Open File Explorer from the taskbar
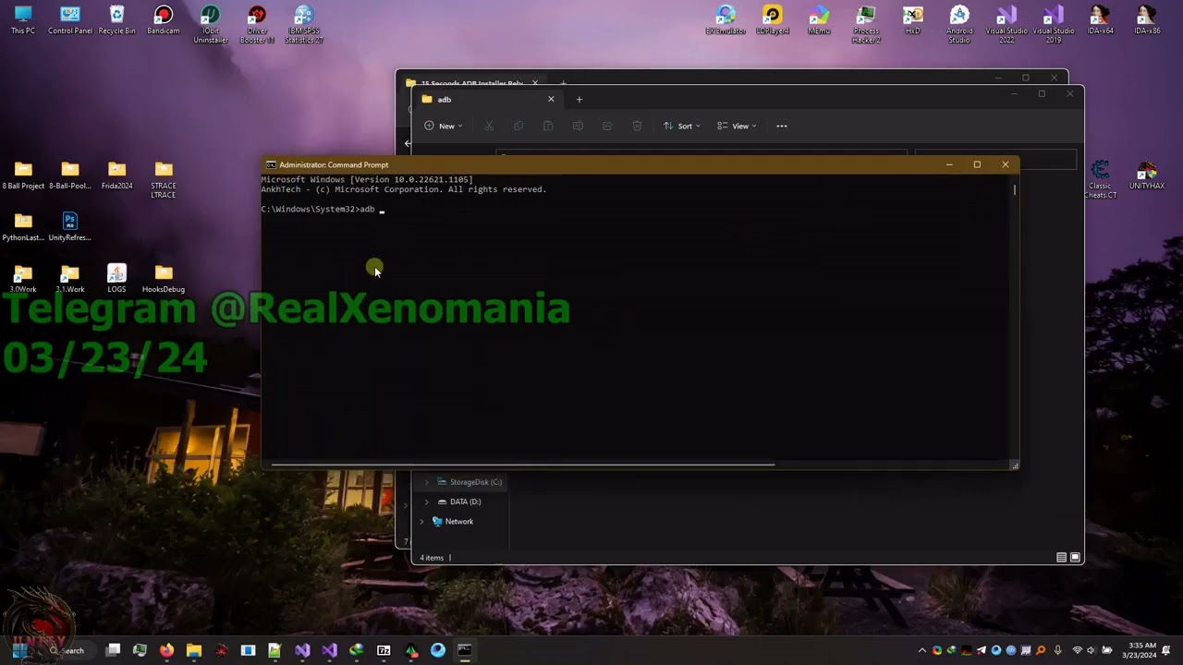This screenshot has height=665, width=1183. tap(193, 650)
